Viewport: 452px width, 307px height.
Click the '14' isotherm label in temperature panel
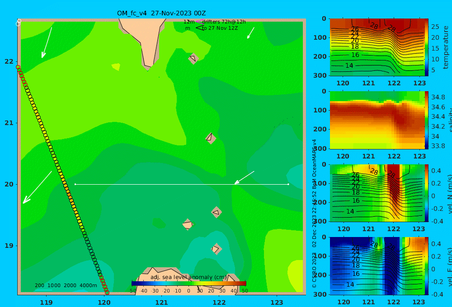click(x=349, y=65)
